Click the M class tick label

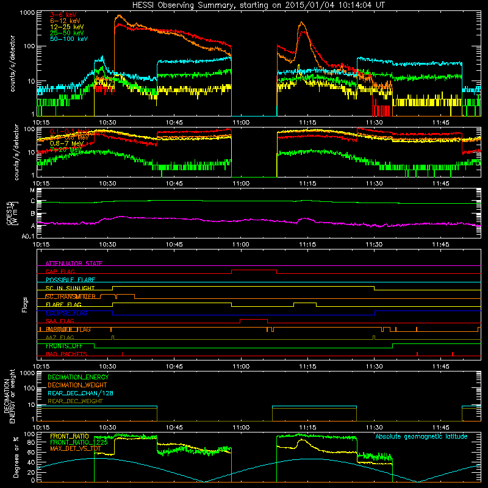pyautogui.click(x=32, y=190)
